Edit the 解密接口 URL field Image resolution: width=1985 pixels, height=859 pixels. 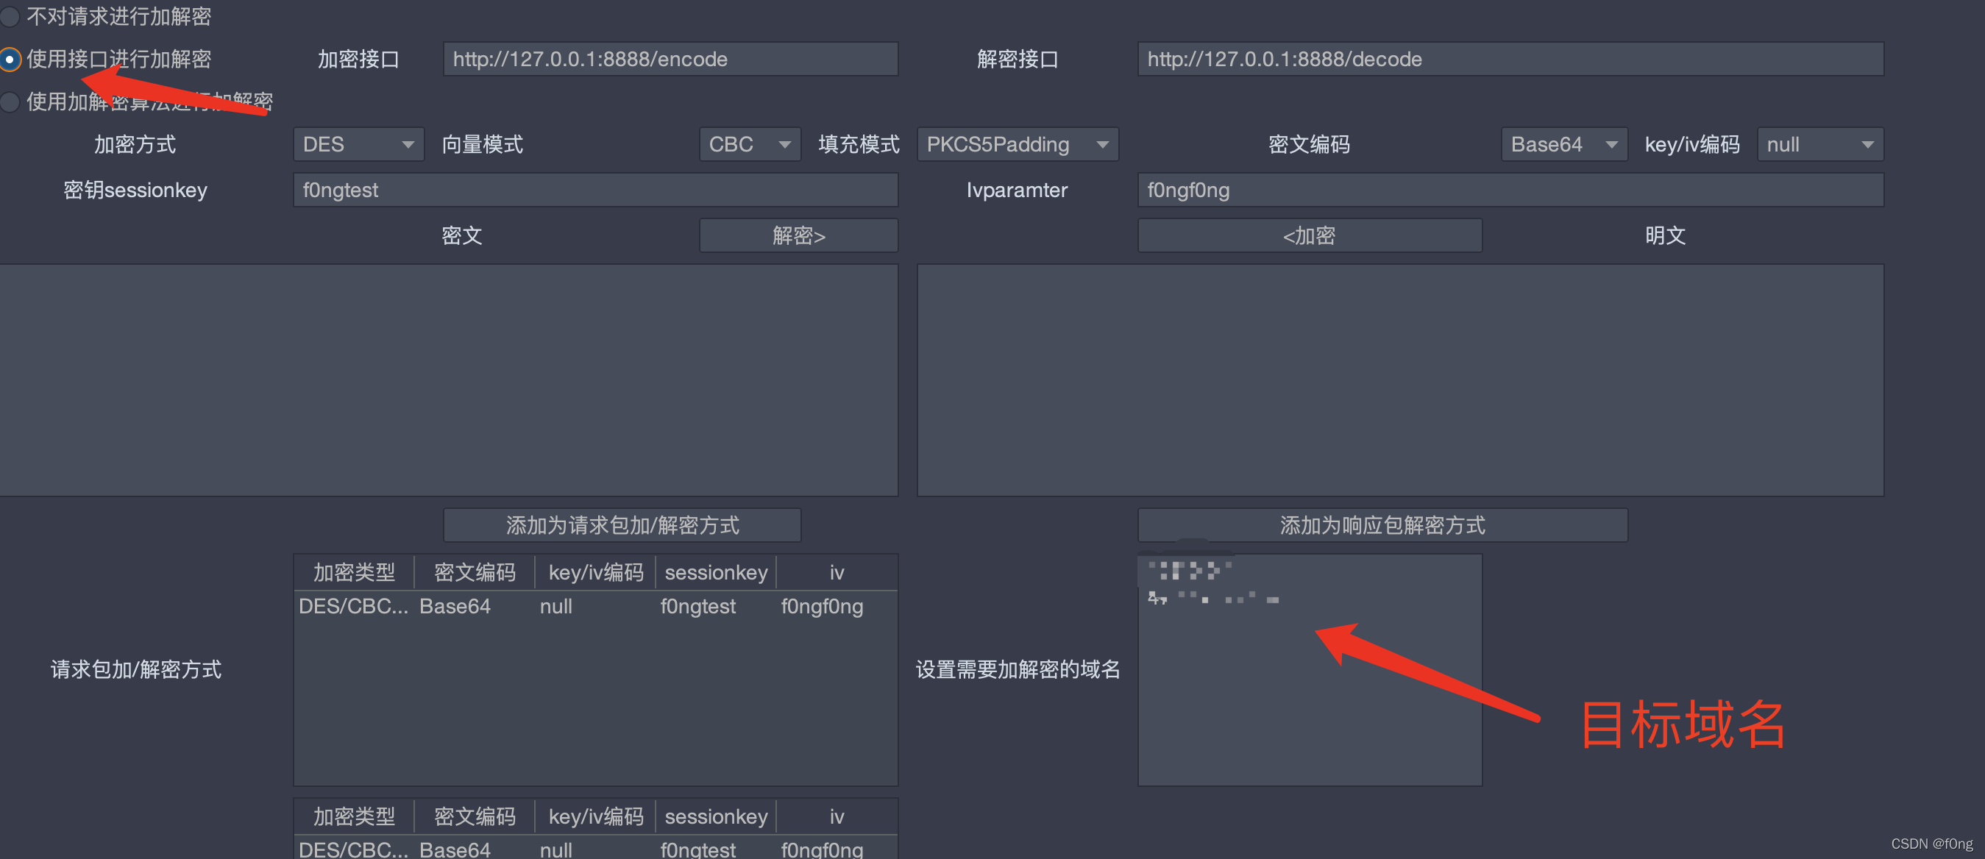point(1510,60)
